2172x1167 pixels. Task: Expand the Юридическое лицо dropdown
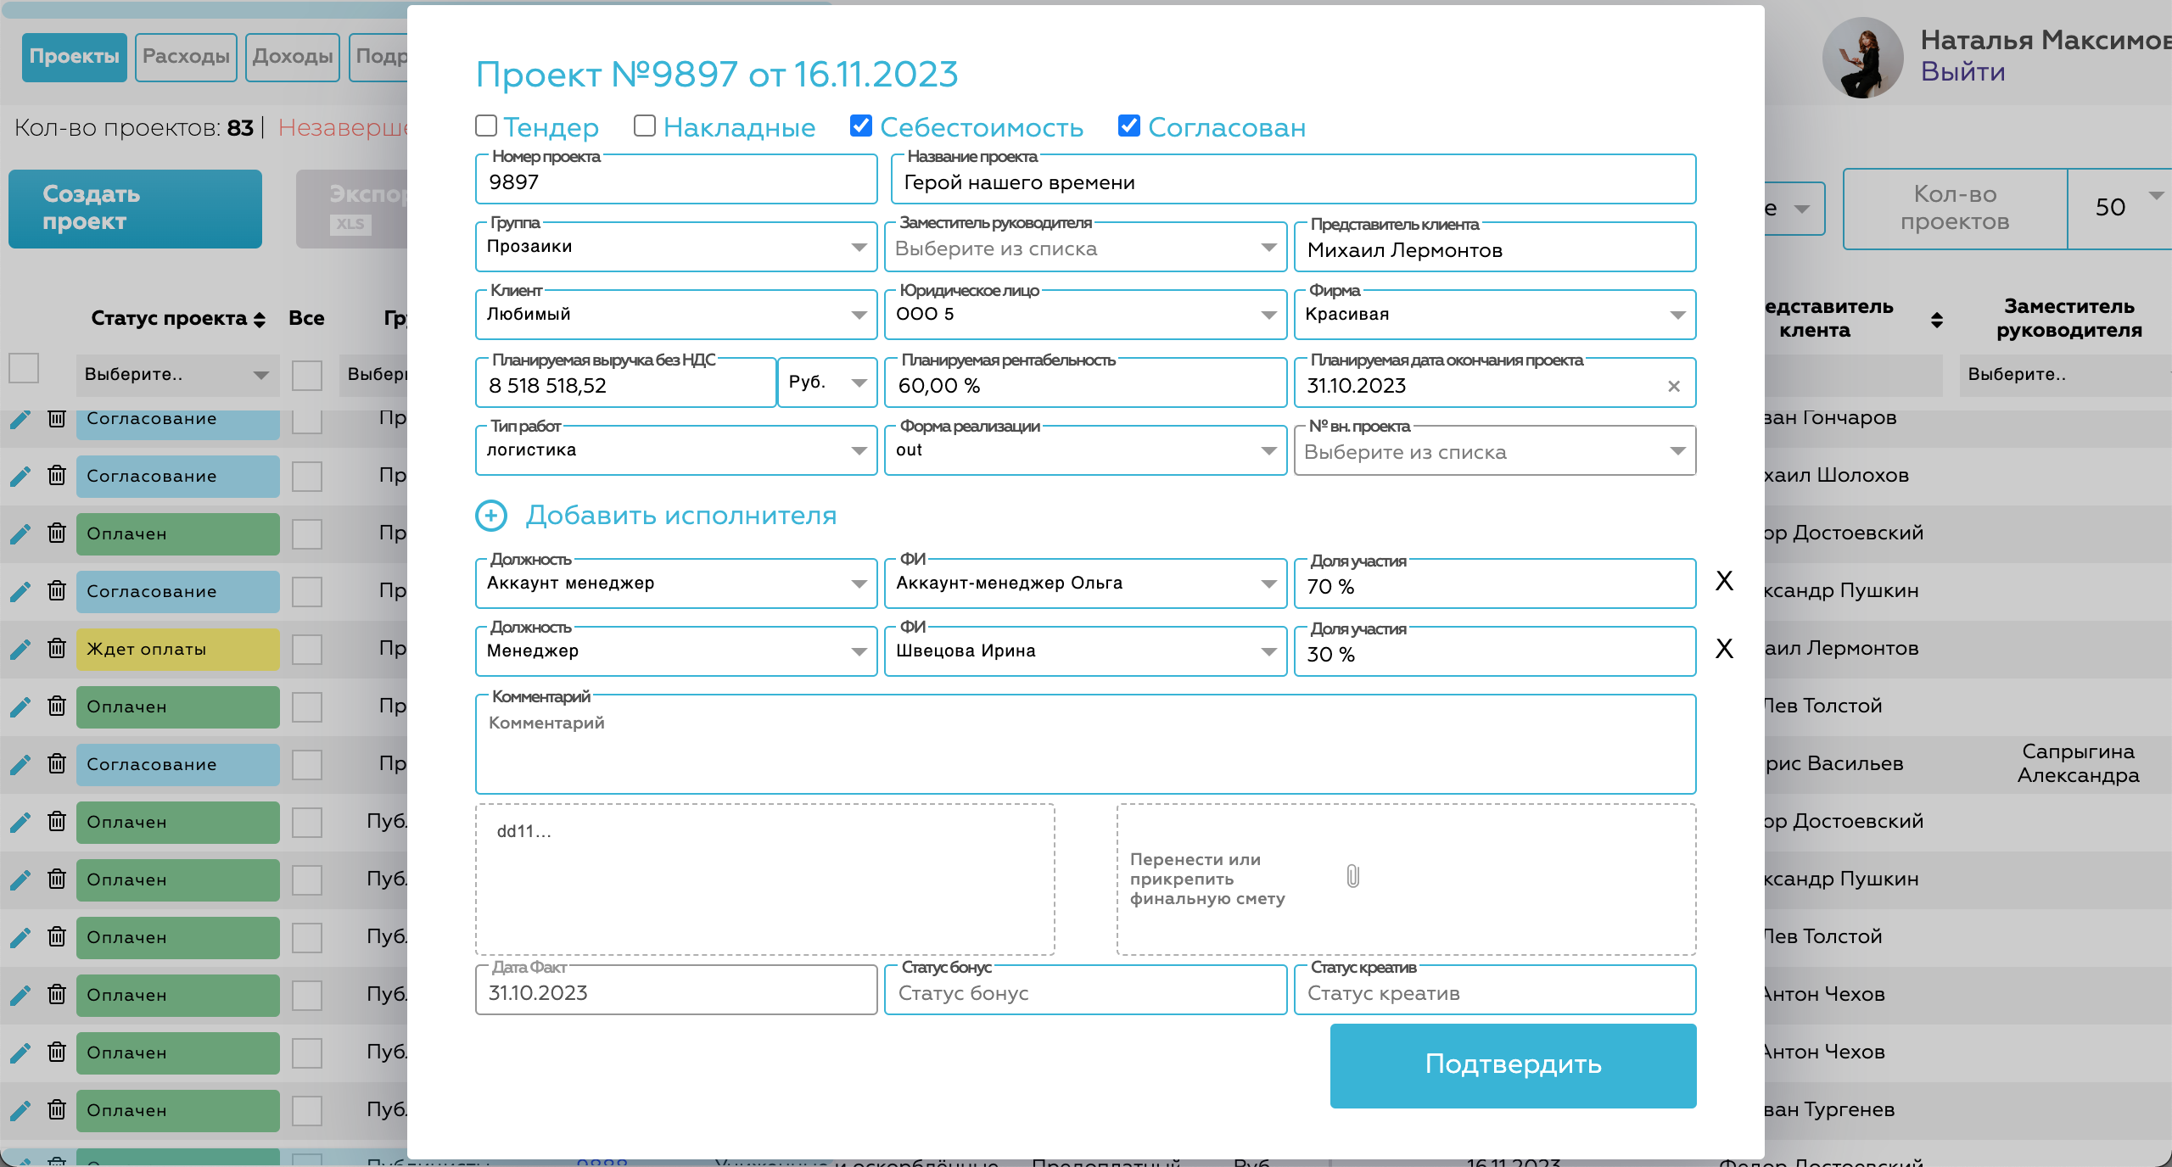point(1084,315)
